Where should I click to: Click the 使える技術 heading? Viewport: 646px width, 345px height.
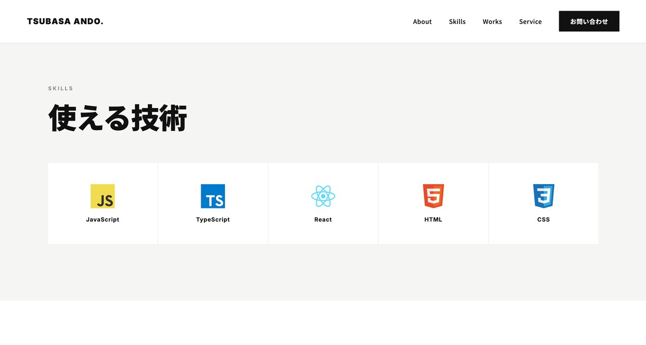118,118
